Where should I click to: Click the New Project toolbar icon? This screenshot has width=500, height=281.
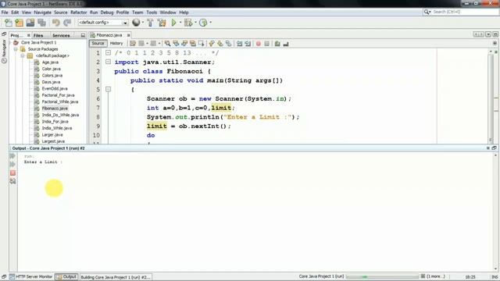coord(19,23)
